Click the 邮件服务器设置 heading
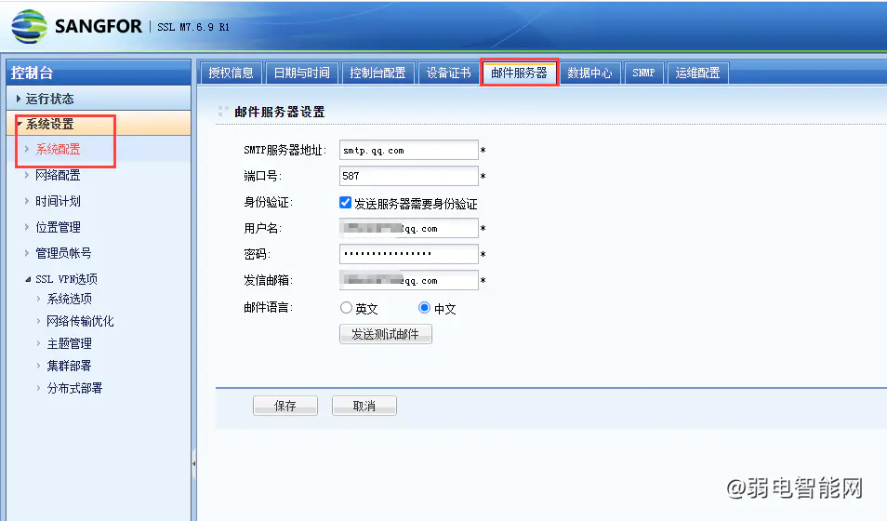Image resolution: width=887 pixels, height=521 pixels. coord(280,113)
